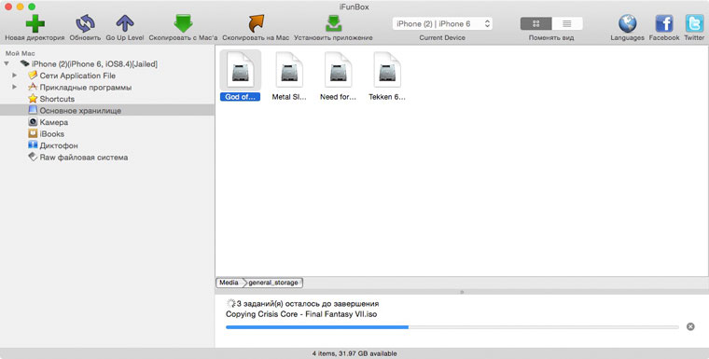The image size is (709, 359).
Task: Select Raw файловая система in sidebar
Action: pyautogui.click(x=84, y=158)
